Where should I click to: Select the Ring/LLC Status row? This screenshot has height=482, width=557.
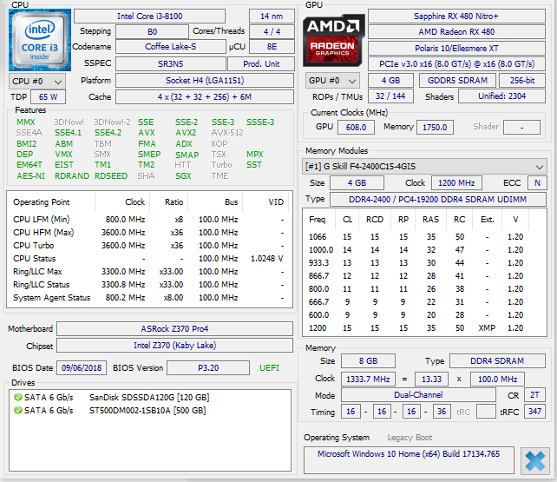point(149,285)
